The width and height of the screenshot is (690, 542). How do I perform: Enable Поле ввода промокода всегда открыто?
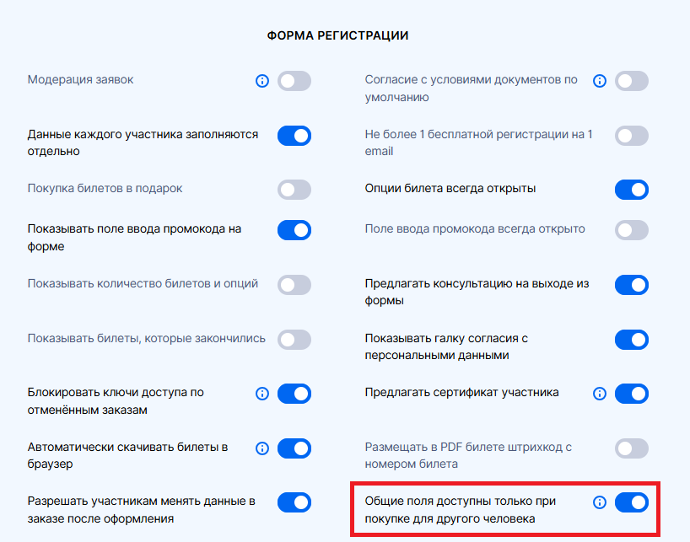click(632, 229)
